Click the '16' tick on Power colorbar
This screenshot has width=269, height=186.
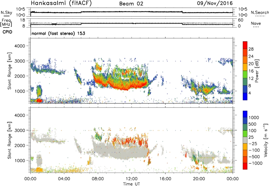point(251,71)
